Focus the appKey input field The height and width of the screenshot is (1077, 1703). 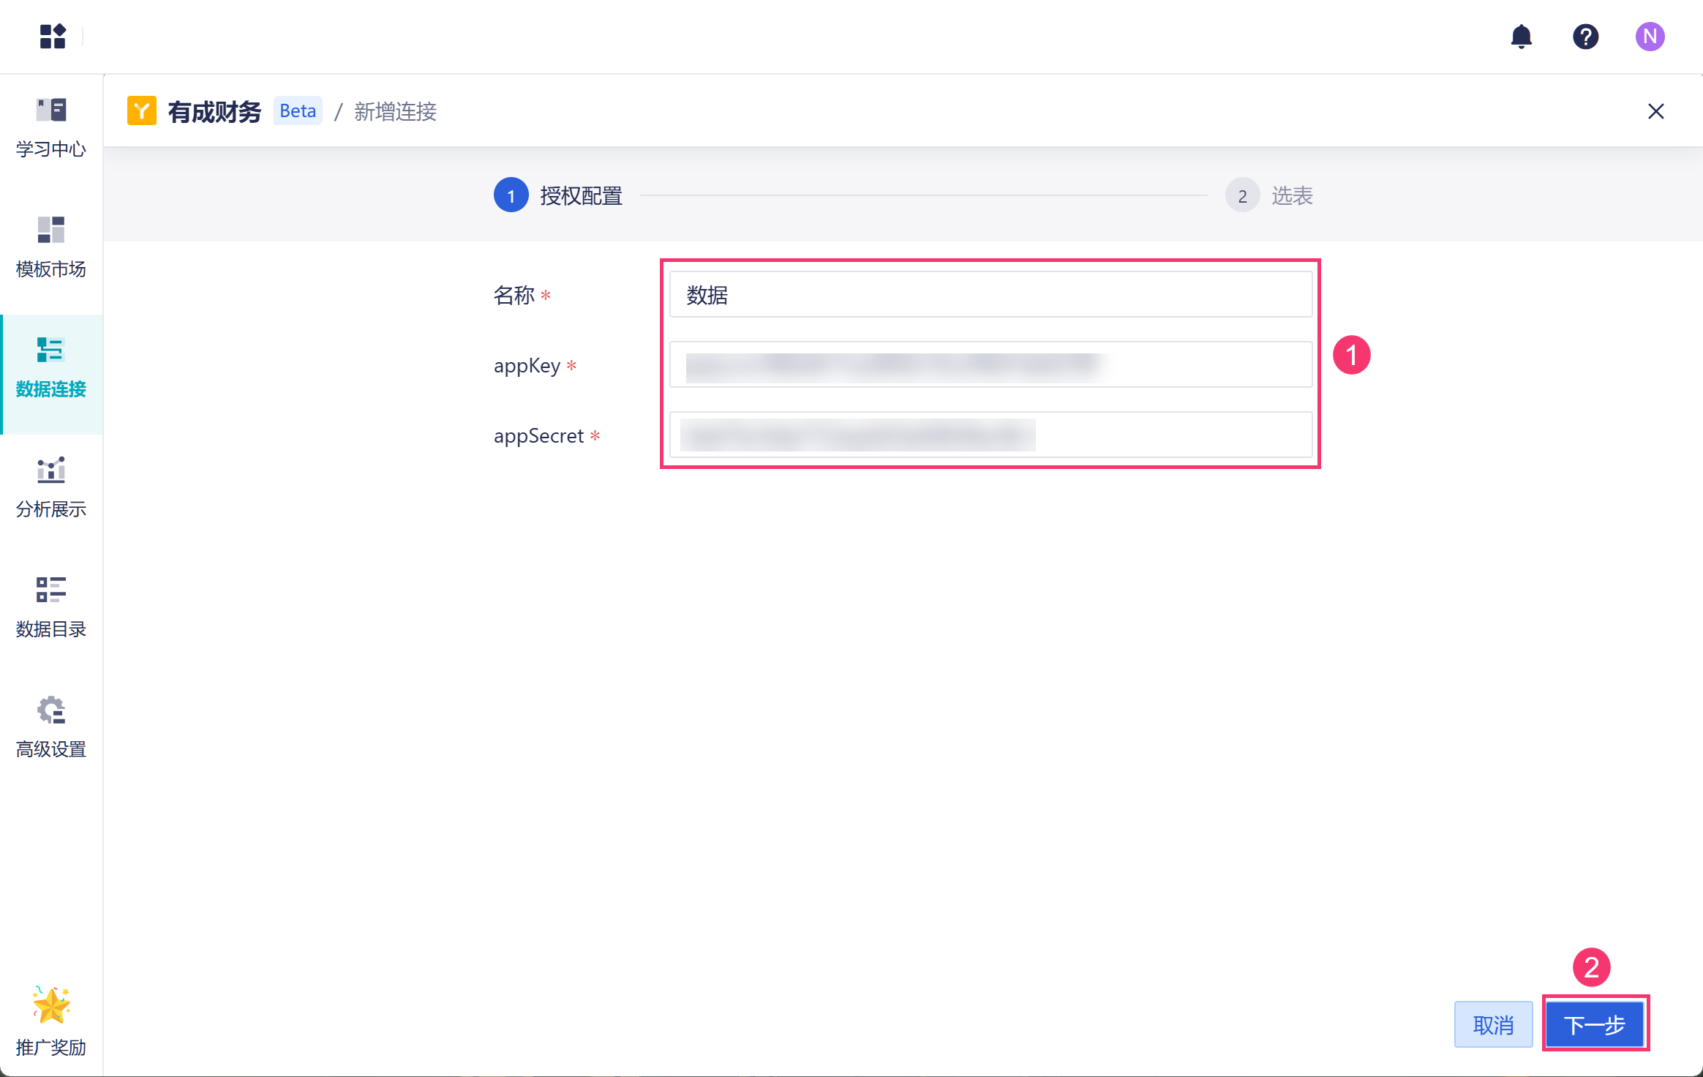click(x=990, y=364)
